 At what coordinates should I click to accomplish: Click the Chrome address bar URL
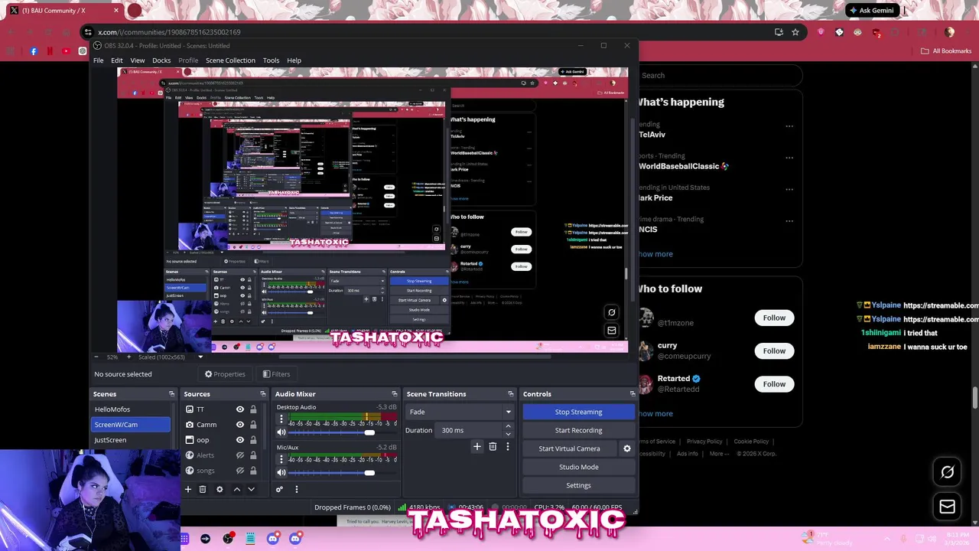pos(169,32)
